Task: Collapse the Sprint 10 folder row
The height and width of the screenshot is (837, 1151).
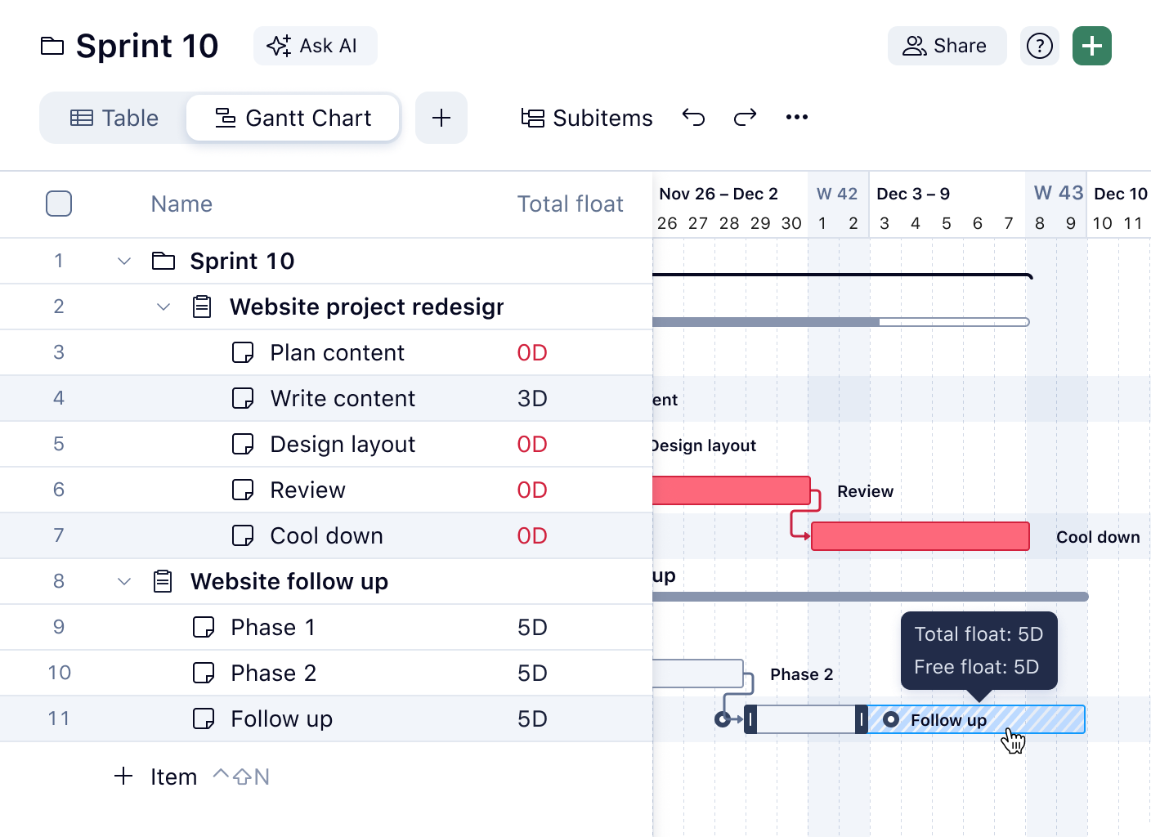Action: coord(124,261)
